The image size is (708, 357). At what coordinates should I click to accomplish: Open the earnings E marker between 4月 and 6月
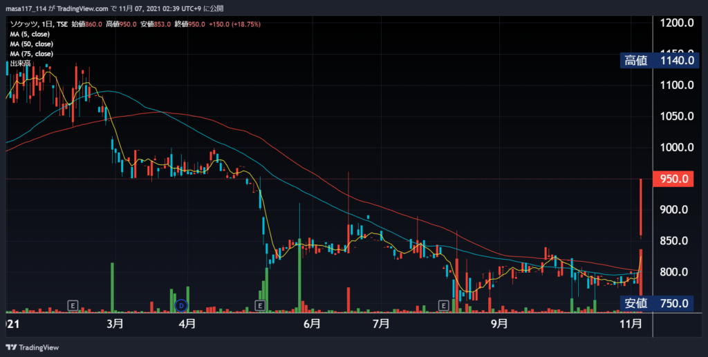[260, 306]
